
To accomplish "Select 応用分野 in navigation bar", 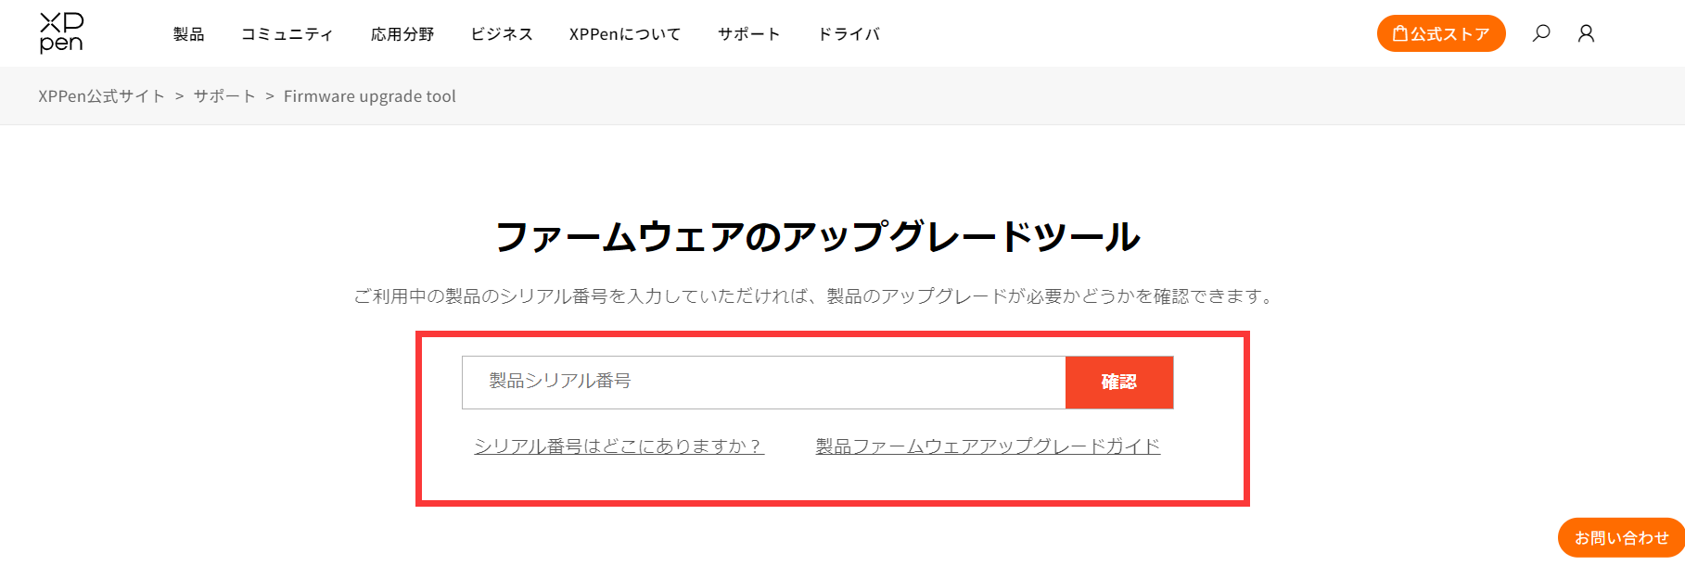I will (402, 34).
